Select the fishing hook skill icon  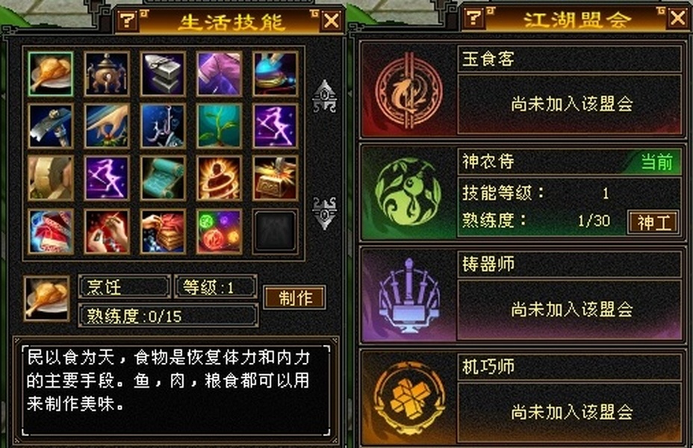[x=163, y=126]
